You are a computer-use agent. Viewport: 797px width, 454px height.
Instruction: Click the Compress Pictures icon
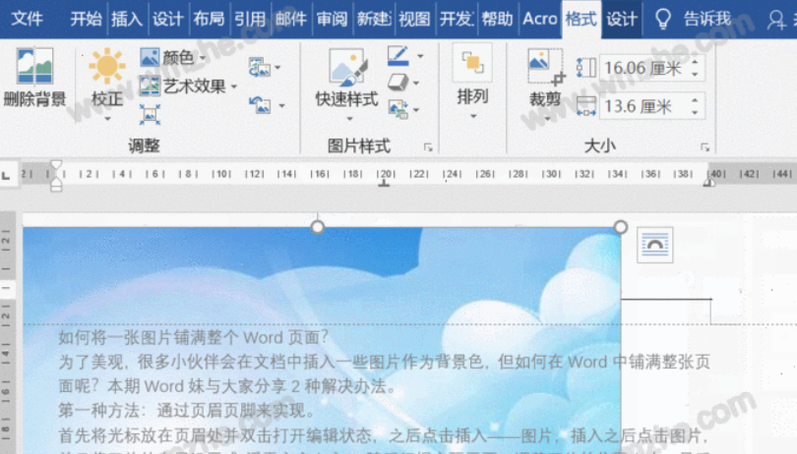pyautogui.click(x=150, y=115)
